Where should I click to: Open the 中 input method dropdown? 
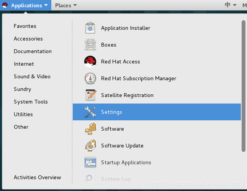[231, 5]
